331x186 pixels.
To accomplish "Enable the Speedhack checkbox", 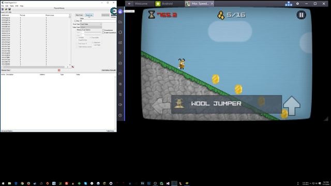I will tap(103, 33).
